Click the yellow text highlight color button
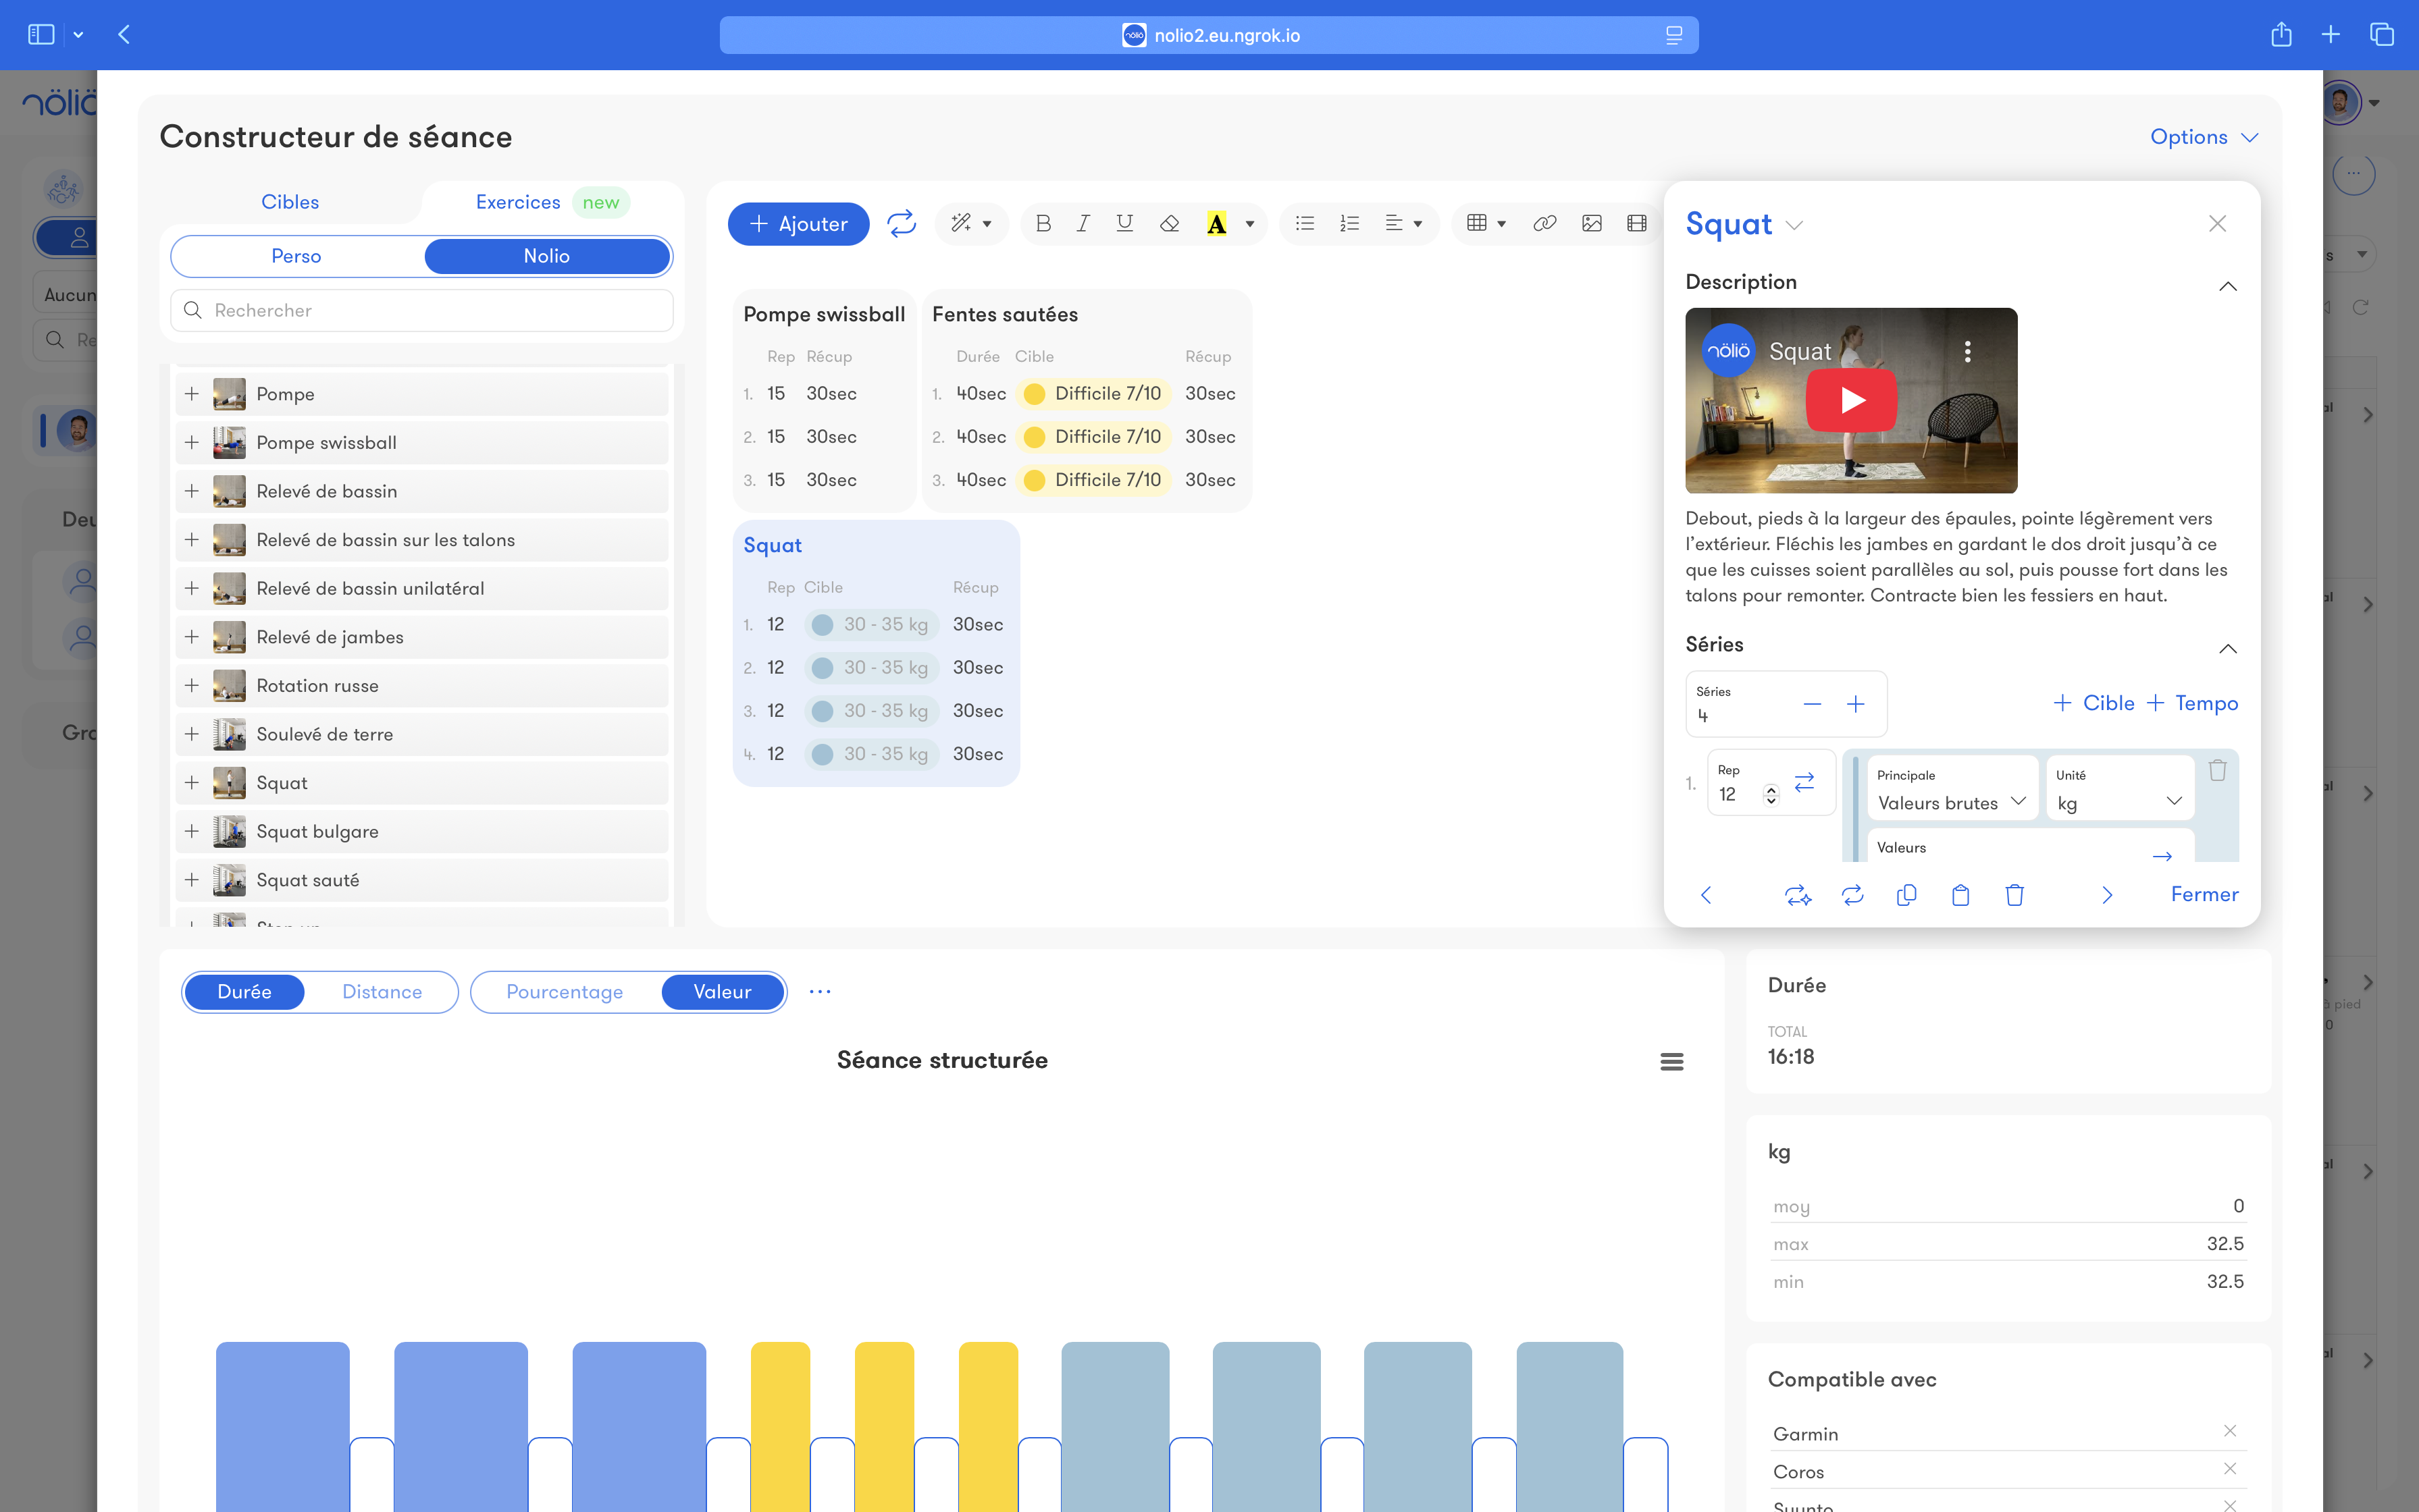 tap(1216, 223)
